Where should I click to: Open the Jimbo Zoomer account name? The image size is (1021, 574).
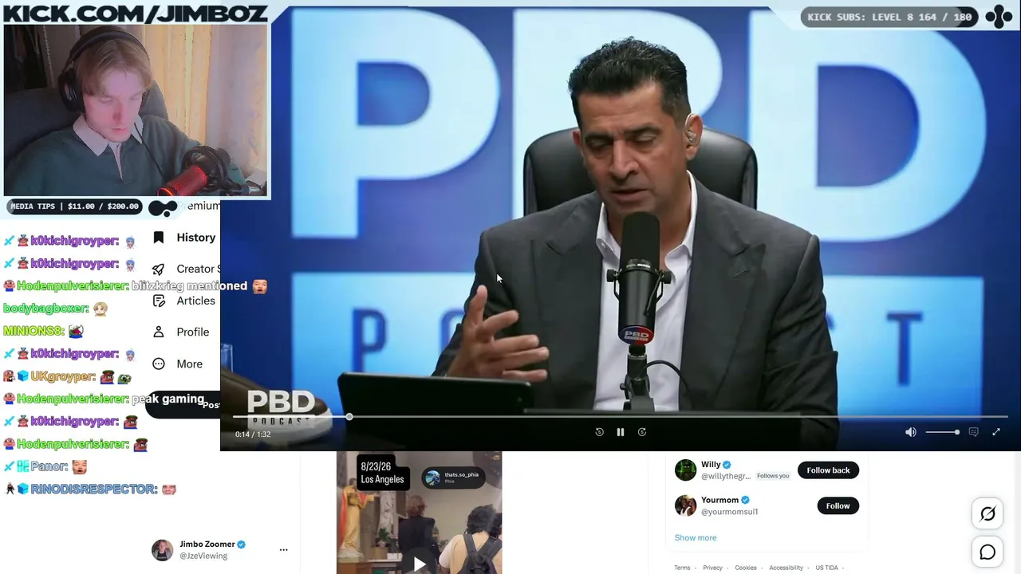coord(207,545)
